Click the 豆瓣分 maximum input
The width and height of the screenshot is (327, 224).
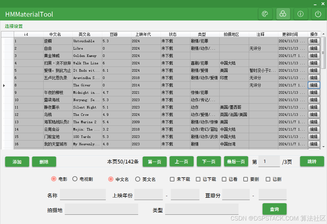click(272, 195)
